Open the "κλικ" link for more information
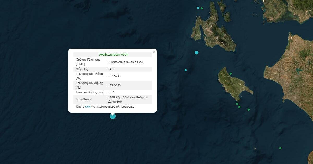Viewport: 313px width, 164px height. point(87,106)
